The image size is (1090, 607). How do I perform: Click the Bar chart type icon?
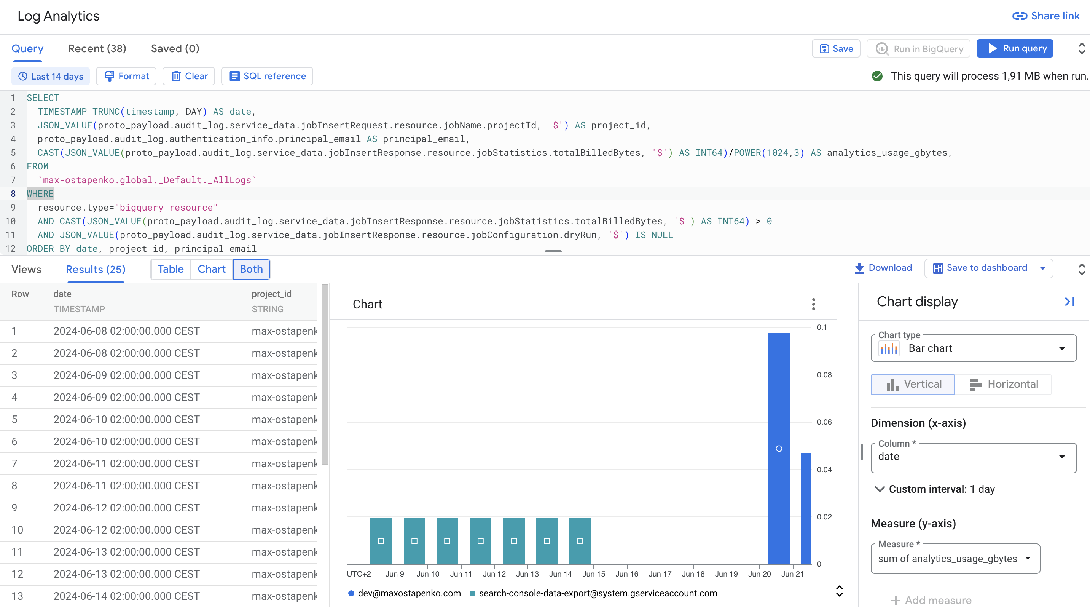coord(889,348)
